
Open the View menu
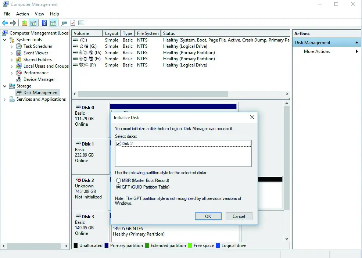(x=39, y=14)
